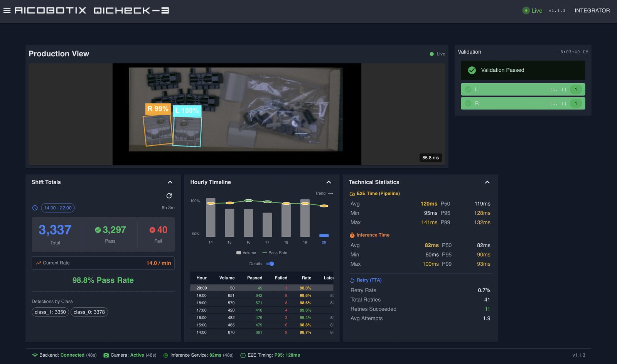The height and width of the screenshot is (364, 617).
Task: Click the 85.8 ms latency badge
Action: (x=430, y=158)
